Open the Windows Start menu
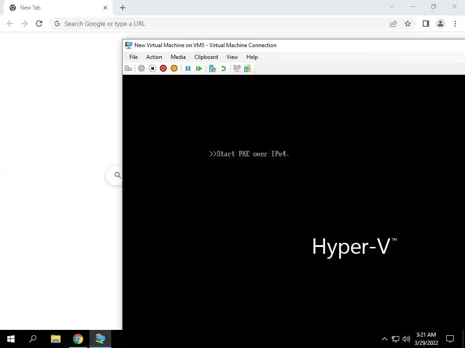The width and height of the screenshot is (465, 348). coord(11,339)
